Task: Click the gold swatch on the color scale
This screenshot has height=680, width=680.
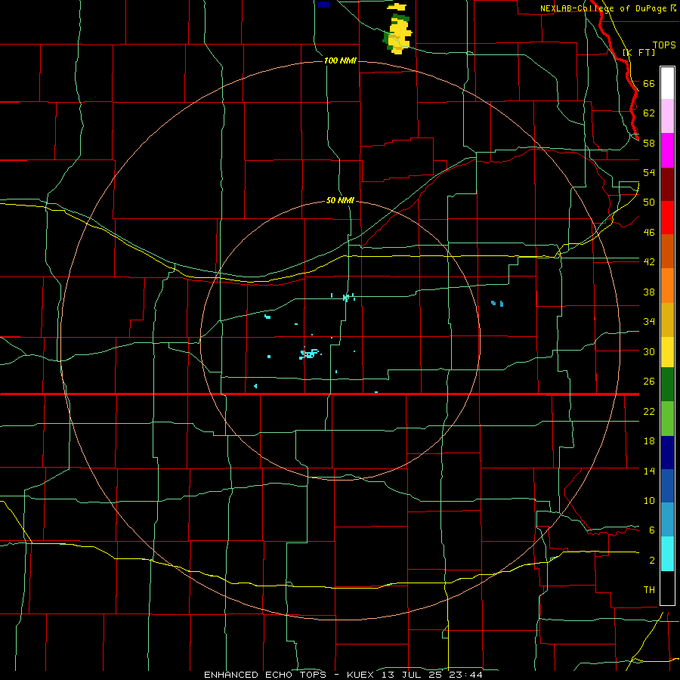Action: coord(667,320)
